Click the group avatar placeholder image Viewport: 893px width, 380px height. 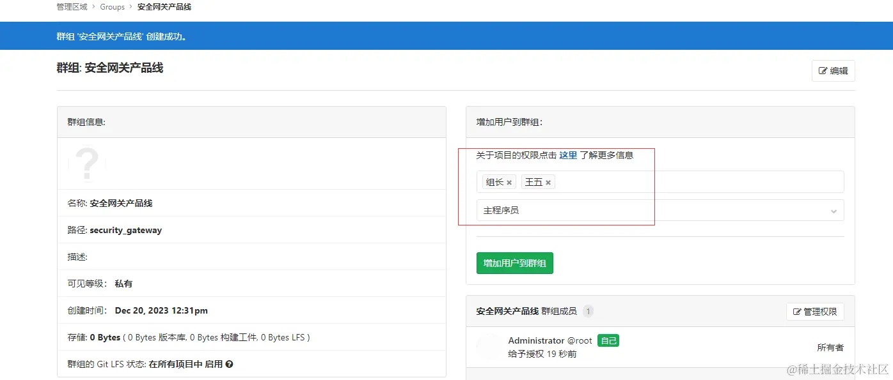pos(87,163)
